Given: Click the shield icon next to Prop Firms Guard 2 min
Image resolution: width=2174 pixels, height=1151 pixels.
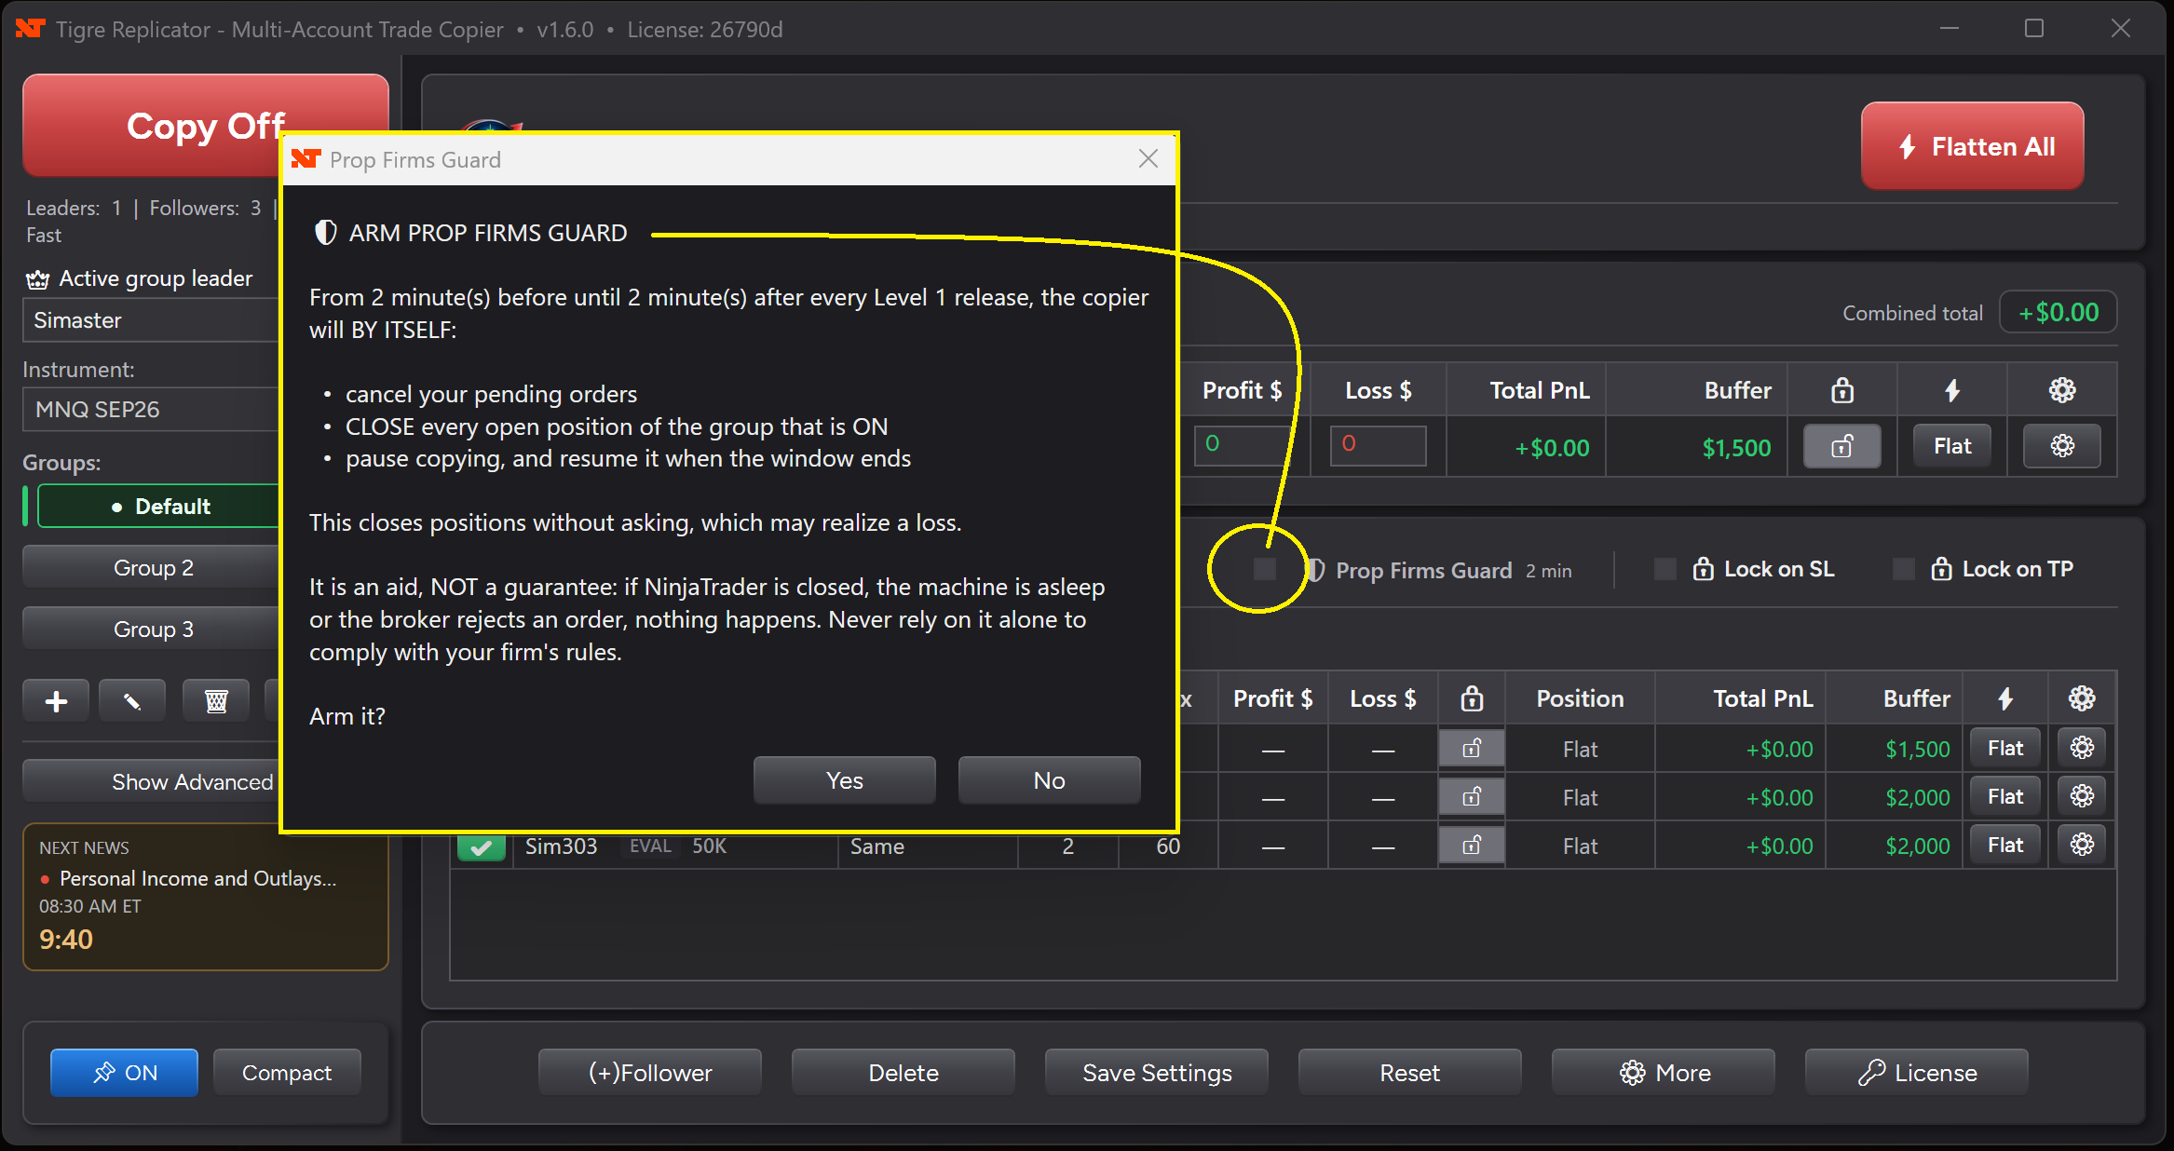Looking at the screenshot, I should click(x=1315, y=570).
